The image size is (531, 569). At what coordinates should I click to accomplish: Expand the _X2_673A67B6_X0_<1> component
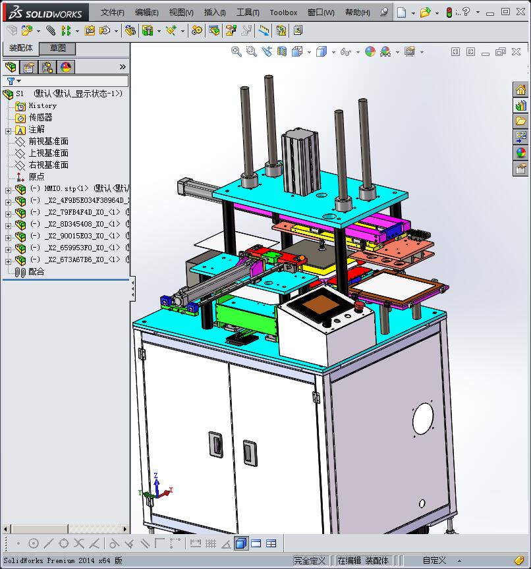pyautogui.click(x=8, y=261)
